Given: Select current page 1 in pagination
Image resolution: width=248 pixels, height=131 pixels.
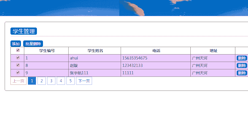Looking at the screenshot, I should 32,81.
